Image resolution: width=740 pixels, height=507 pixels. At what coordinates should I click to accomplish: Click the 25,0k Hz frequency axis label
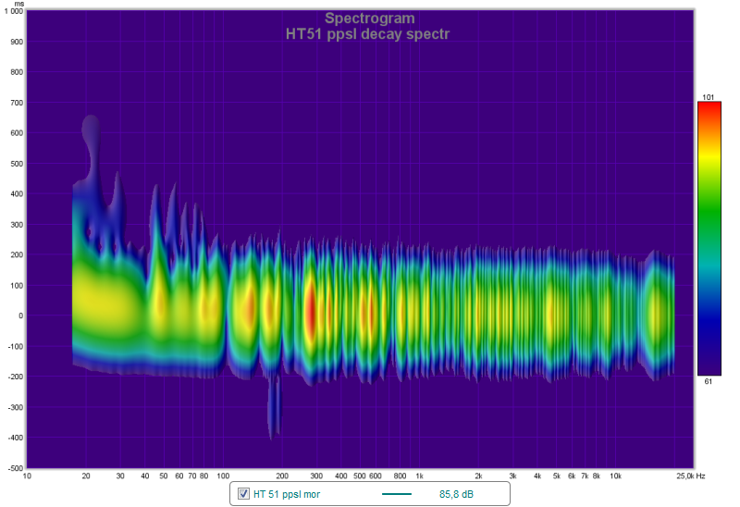tap(690, 476)
